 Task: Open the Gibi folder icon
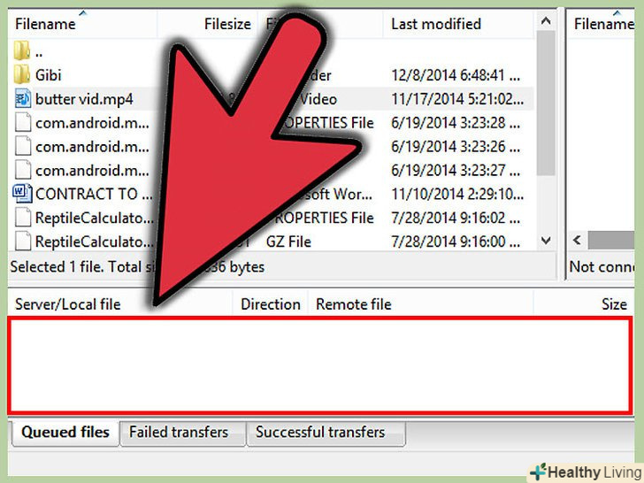(22, 74)
